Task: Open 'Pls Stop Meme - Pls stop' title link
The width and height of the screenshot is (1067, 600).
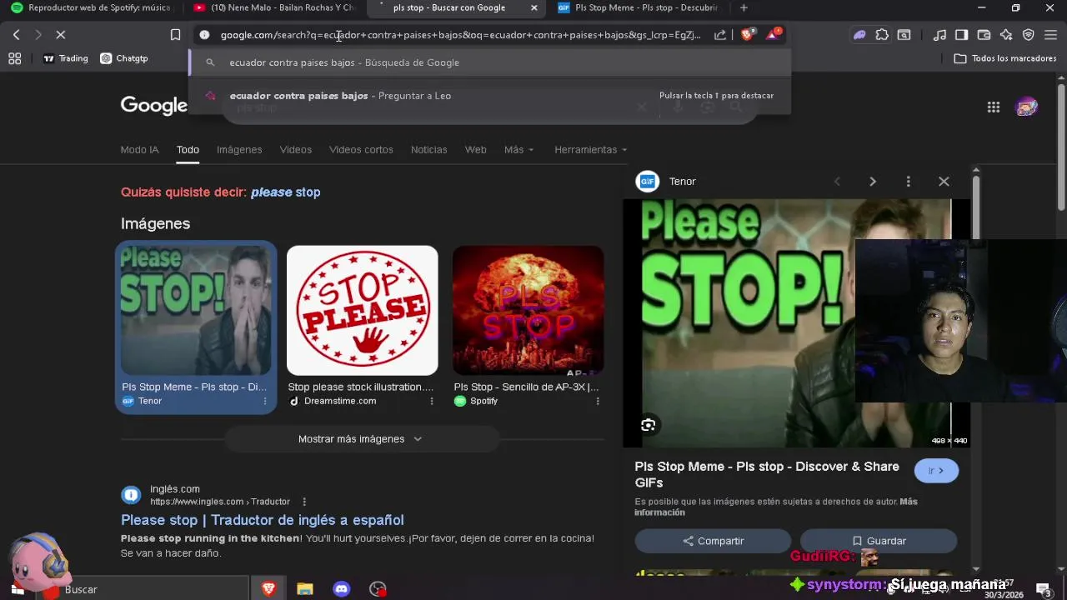Action: coord(767,474)
